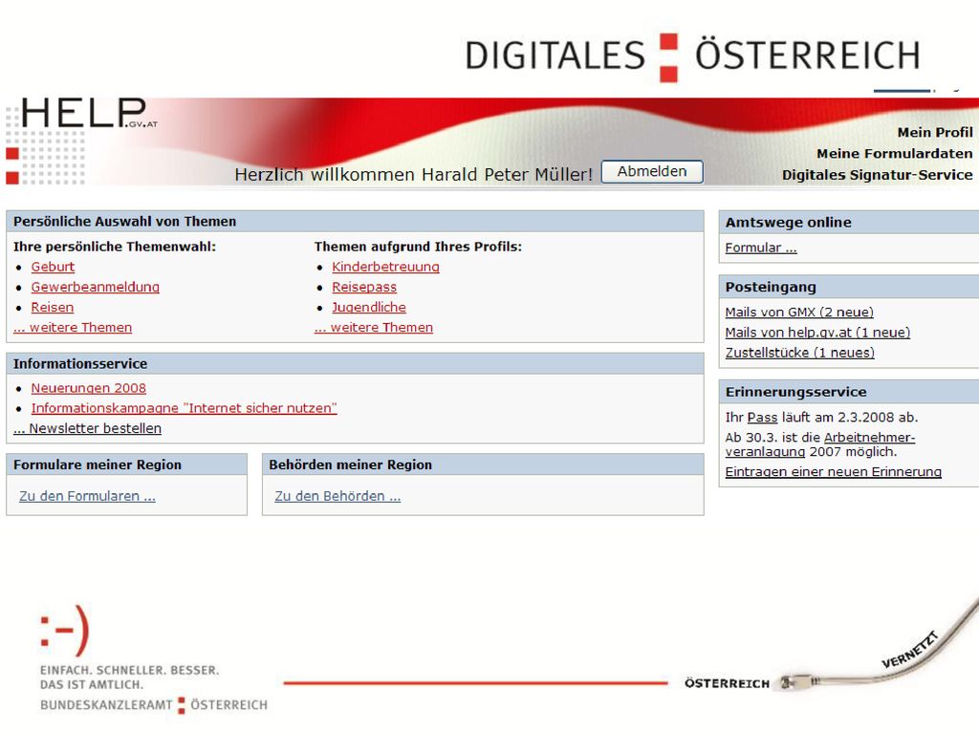Click Eintragen einer neuen Erinnerung
The height and width of the screenshot is (734, 979).
833,472
